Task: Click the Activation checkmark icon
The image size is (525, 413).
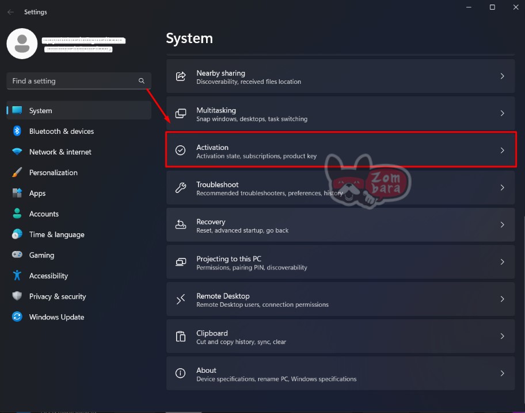Action: pos(181,150)
